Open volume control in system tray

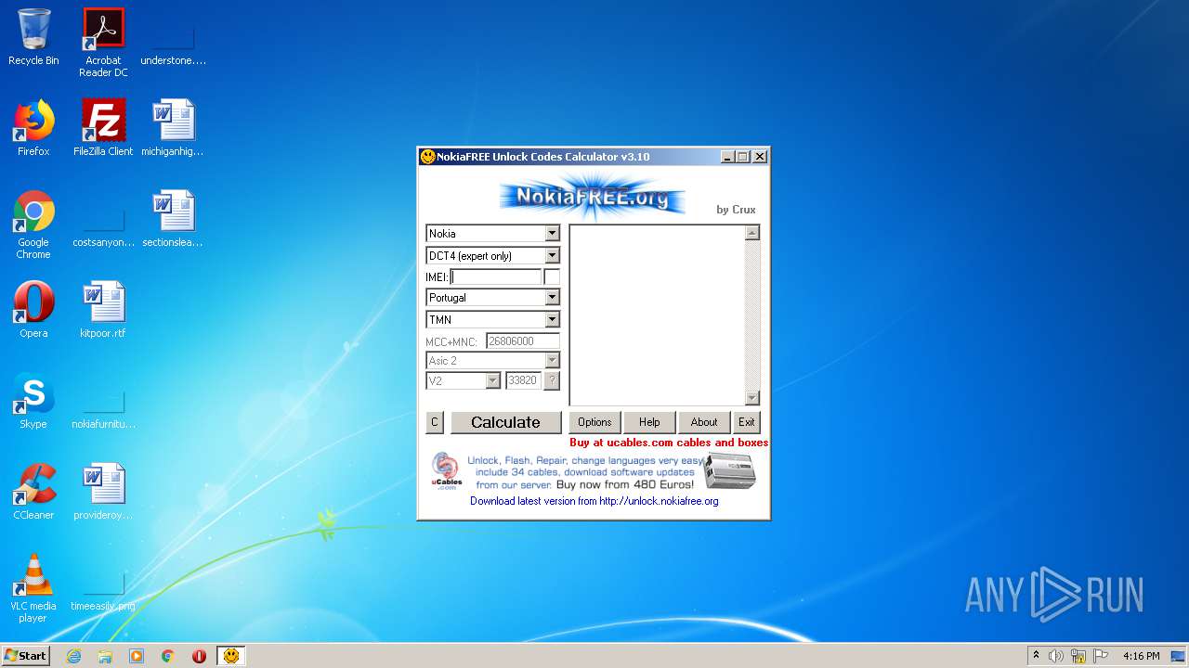coord(1056,656)
